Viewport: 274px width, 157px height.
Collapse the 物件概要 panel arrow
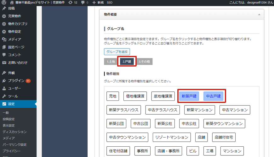259,14
